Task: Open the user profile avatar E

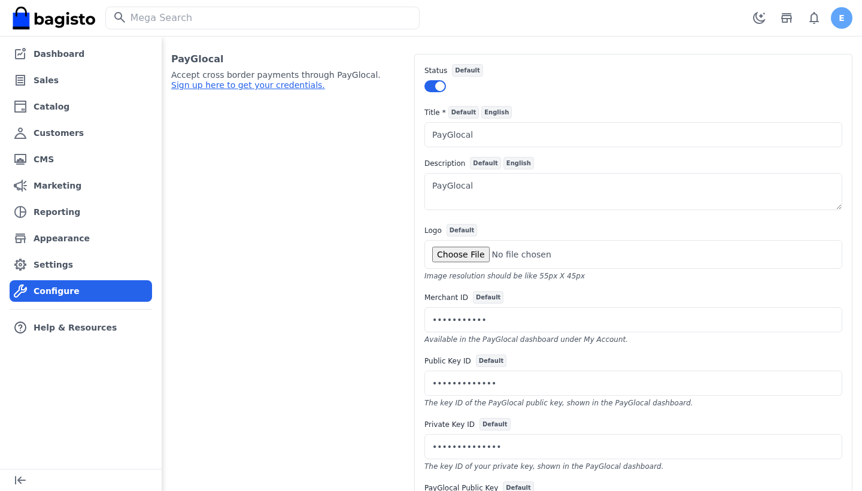Action: 842,18
